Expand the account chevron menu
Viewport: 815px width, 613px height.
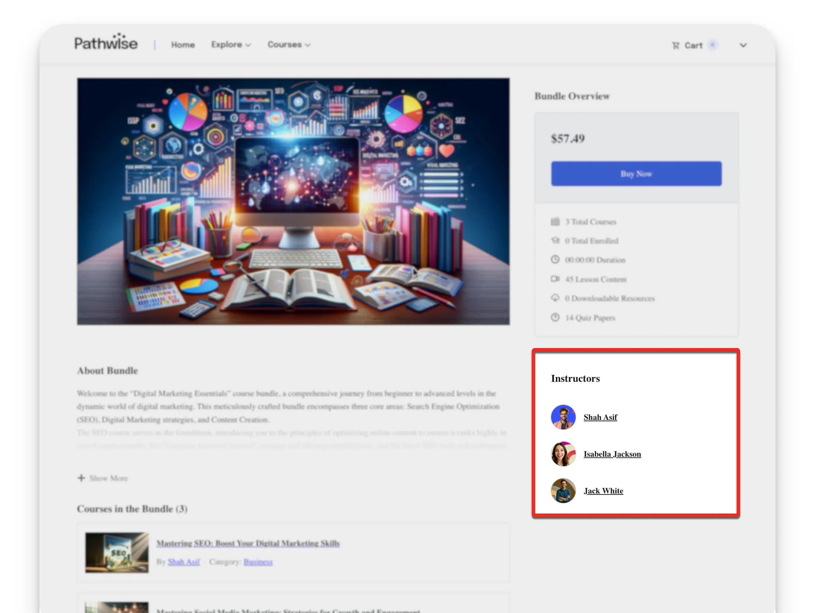743,45
